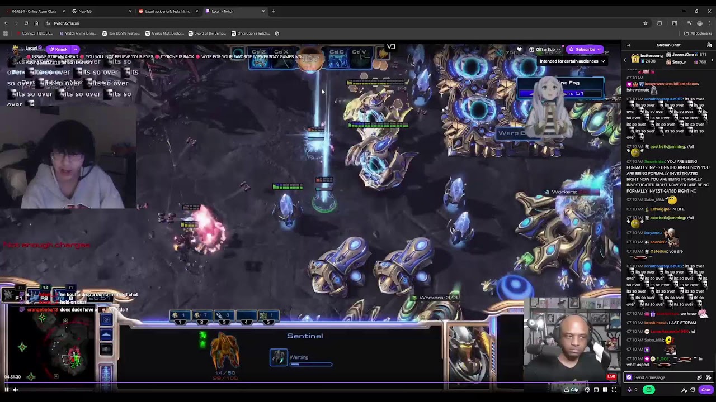
Task: Open the green channel points reward icon
Action: [649, 390]
